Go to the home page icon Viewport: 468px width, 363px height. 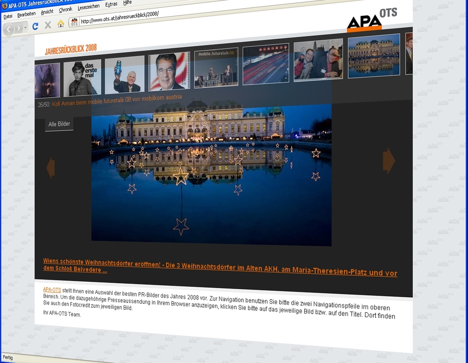point(60,24)
